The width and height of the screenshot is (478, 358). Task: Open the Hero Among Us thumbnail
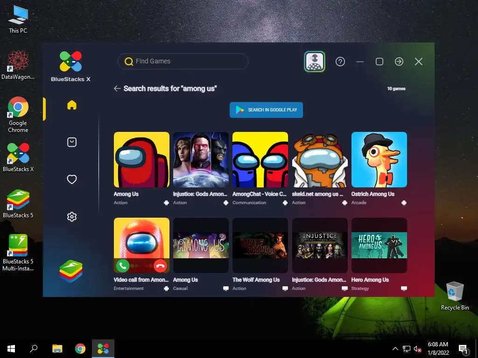(x=379, y=245)
